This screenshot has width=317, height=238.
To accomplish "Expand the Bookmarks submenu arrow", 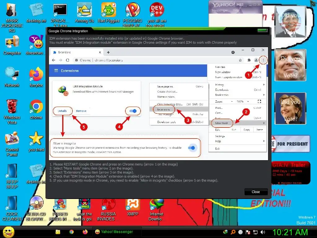I will [x=264, y=95].
